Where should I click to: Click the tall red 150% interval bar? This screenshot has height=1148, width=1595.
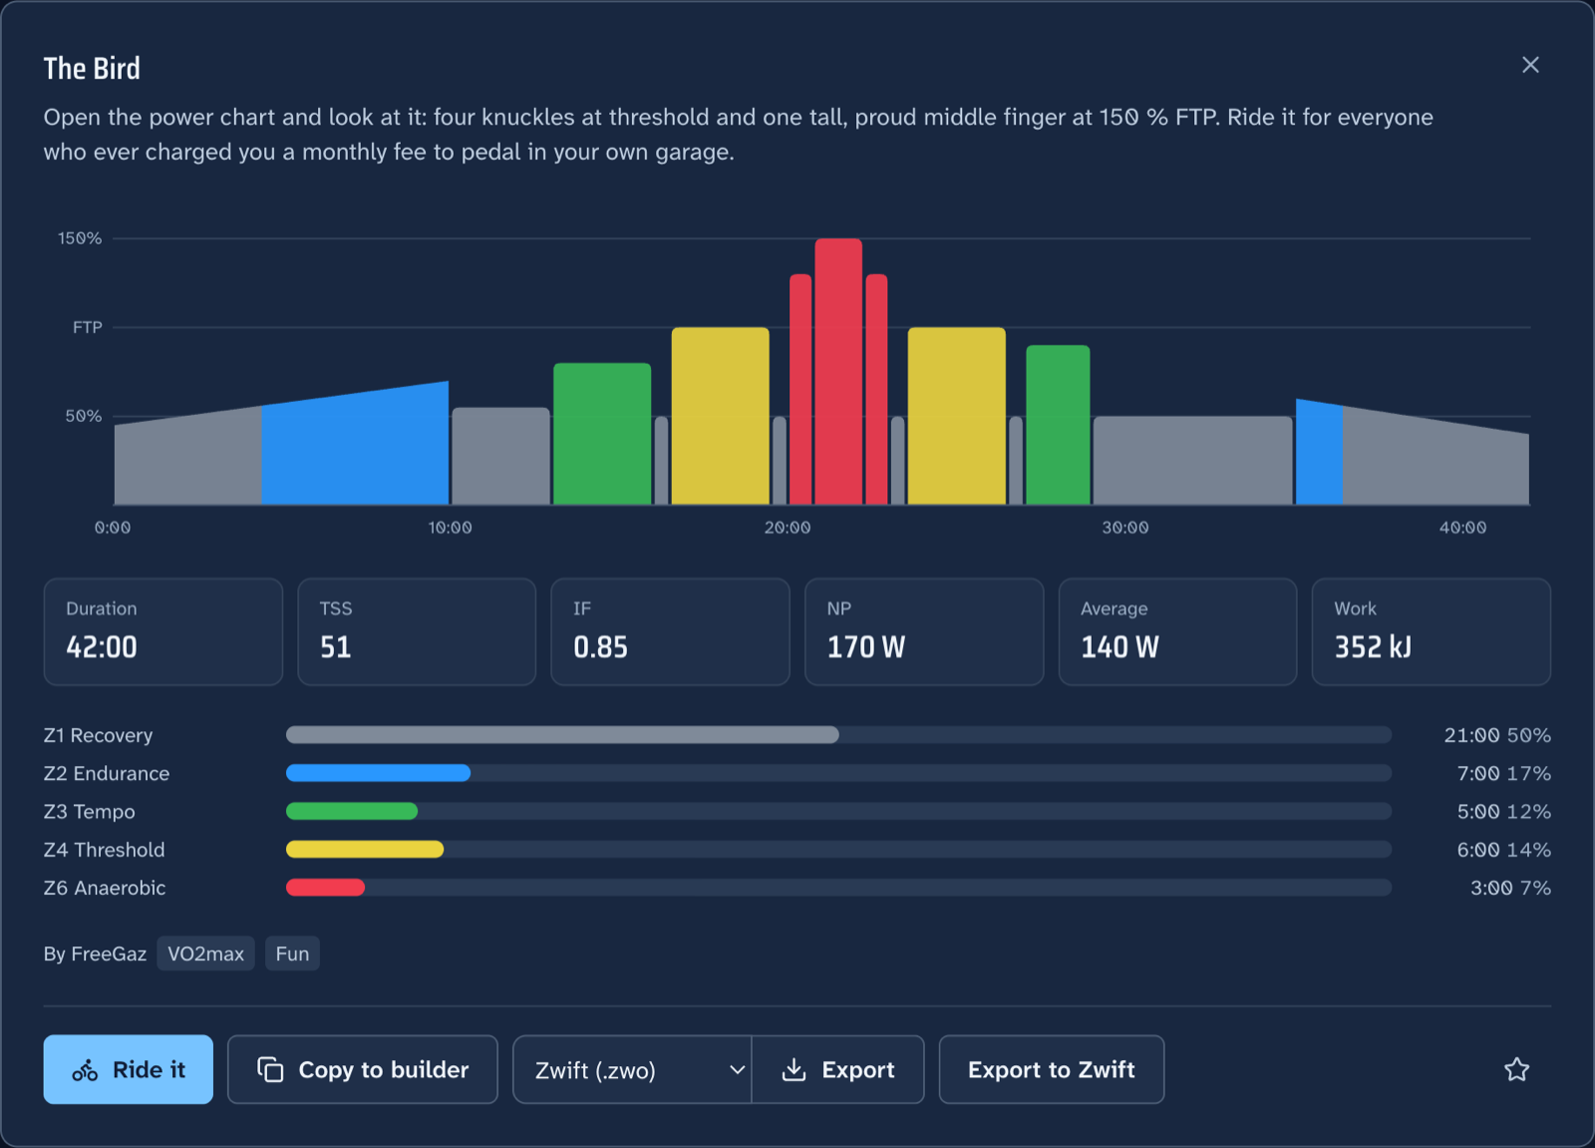838,371
